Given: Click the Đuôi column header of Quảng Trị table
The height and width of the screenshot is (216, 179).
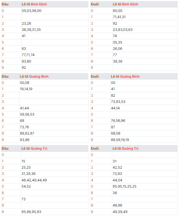Looking at the screenshot, I should pyautogui.click(x=95, y=149).
